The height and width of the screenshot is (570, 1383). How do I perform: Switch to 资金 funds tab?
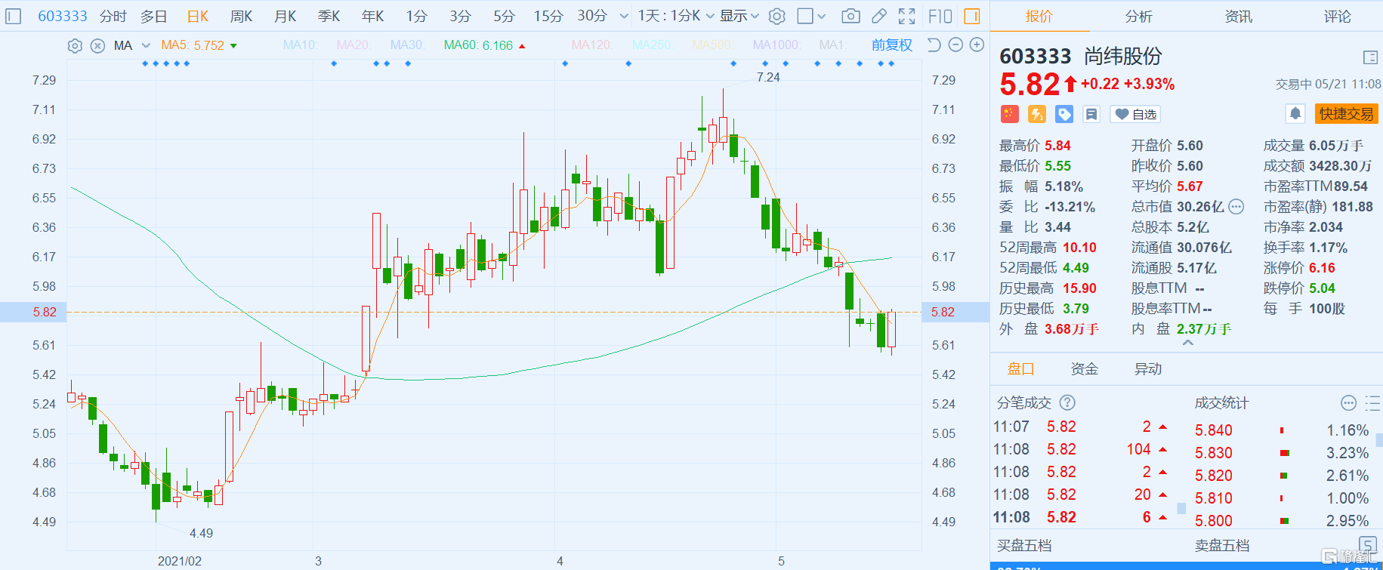tap(1084, 368)
